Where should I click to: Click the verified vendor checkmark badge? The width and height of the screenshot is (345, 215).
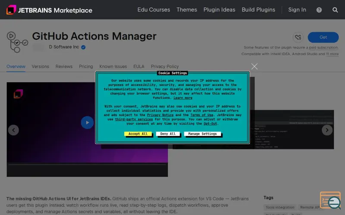tap(83, 47)
